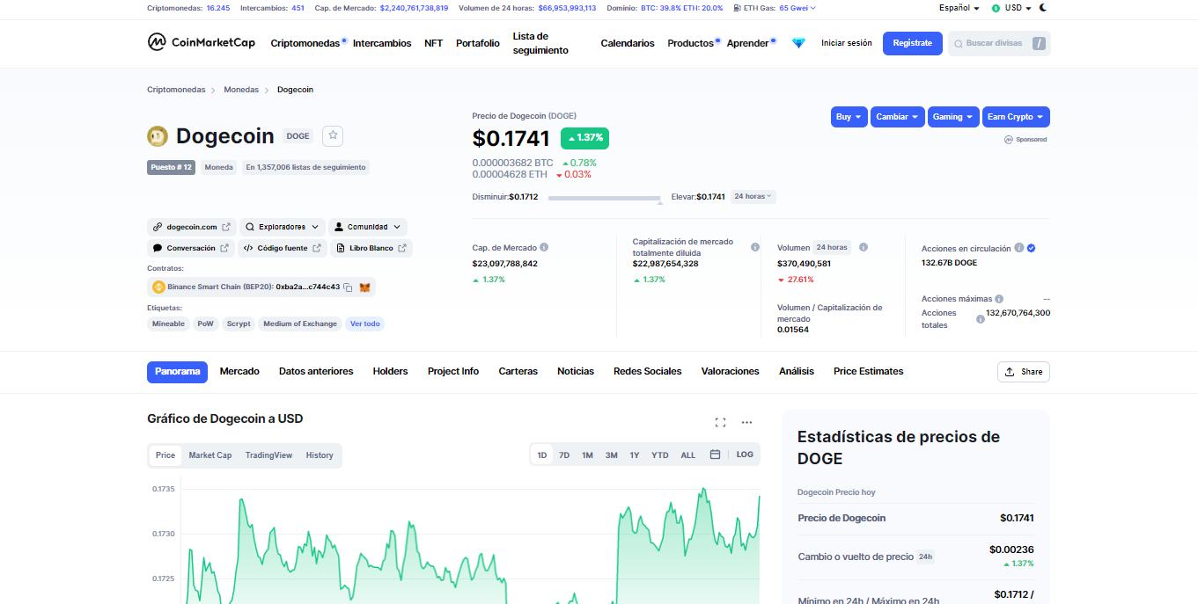The image size is (1198, 604).
Task: Switch to the Mercado tab
Action: point(239,372)
